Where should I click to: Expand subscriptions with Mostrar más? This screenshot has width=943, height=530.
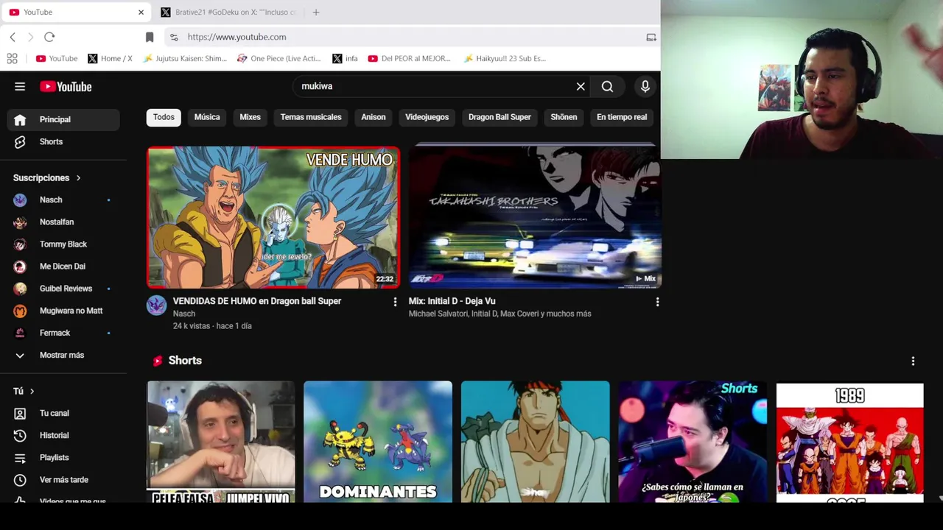[63, 355]
